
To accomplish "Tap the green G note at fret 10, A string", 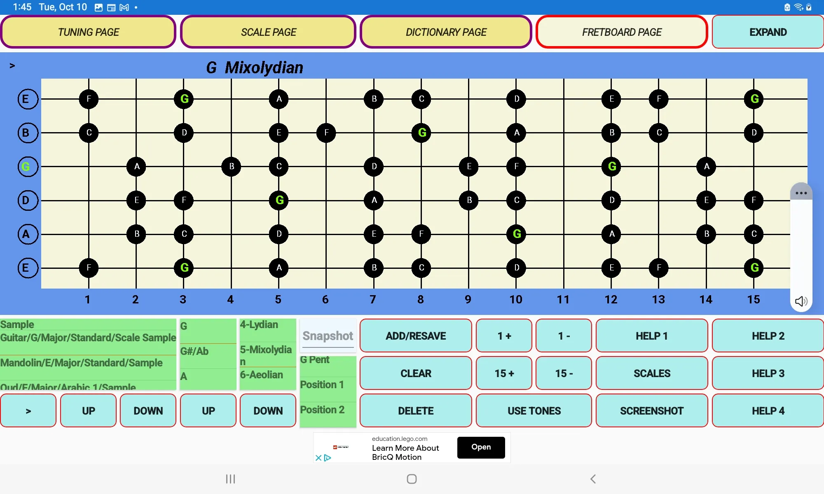I will coord(517,234).
